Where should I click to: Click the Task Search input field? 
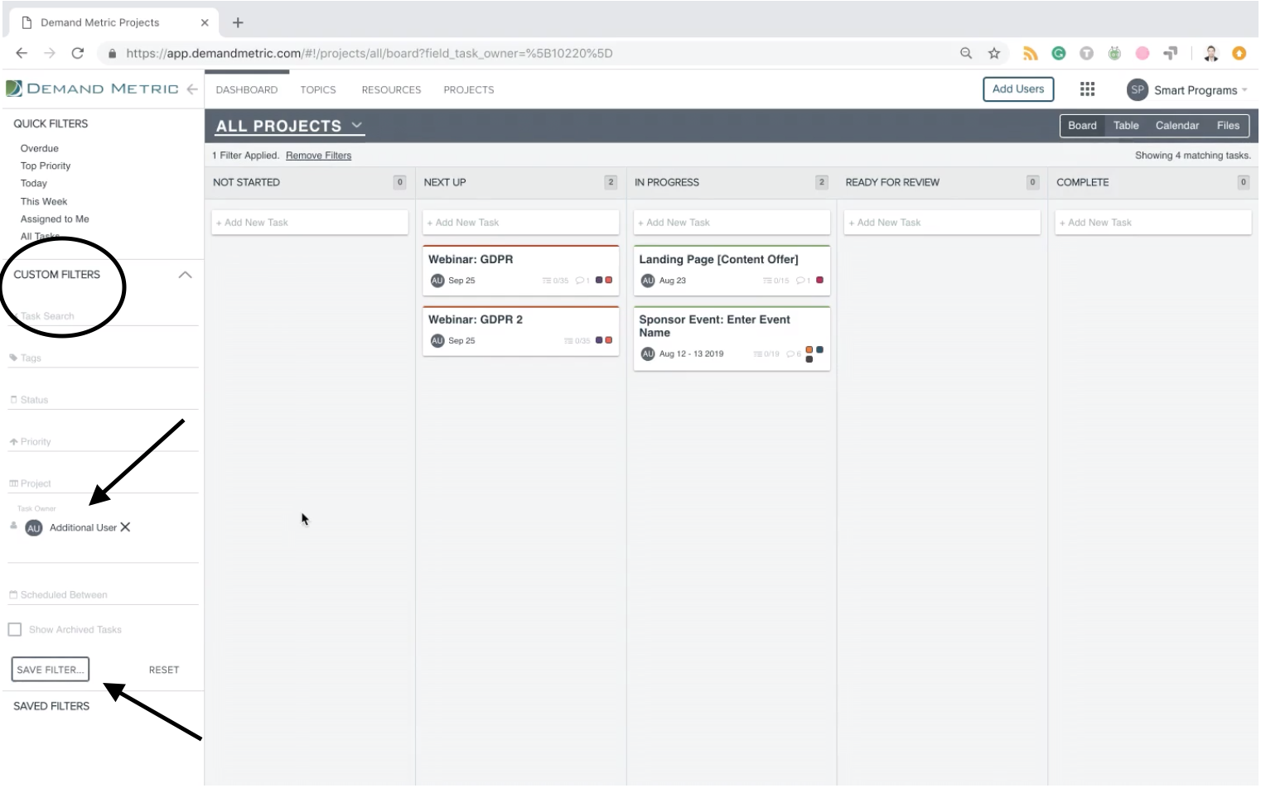104,316
